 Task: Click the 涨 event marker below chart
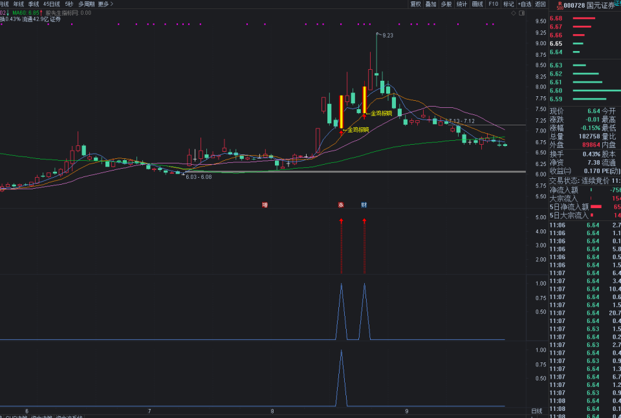click(x=341, y=204)
